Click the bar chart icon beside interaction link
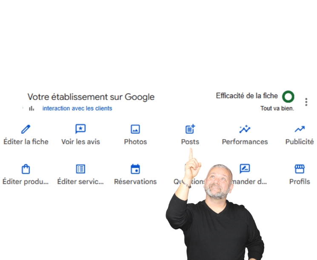The width and height of the screenshot is (317, 260). click(31, 109)
